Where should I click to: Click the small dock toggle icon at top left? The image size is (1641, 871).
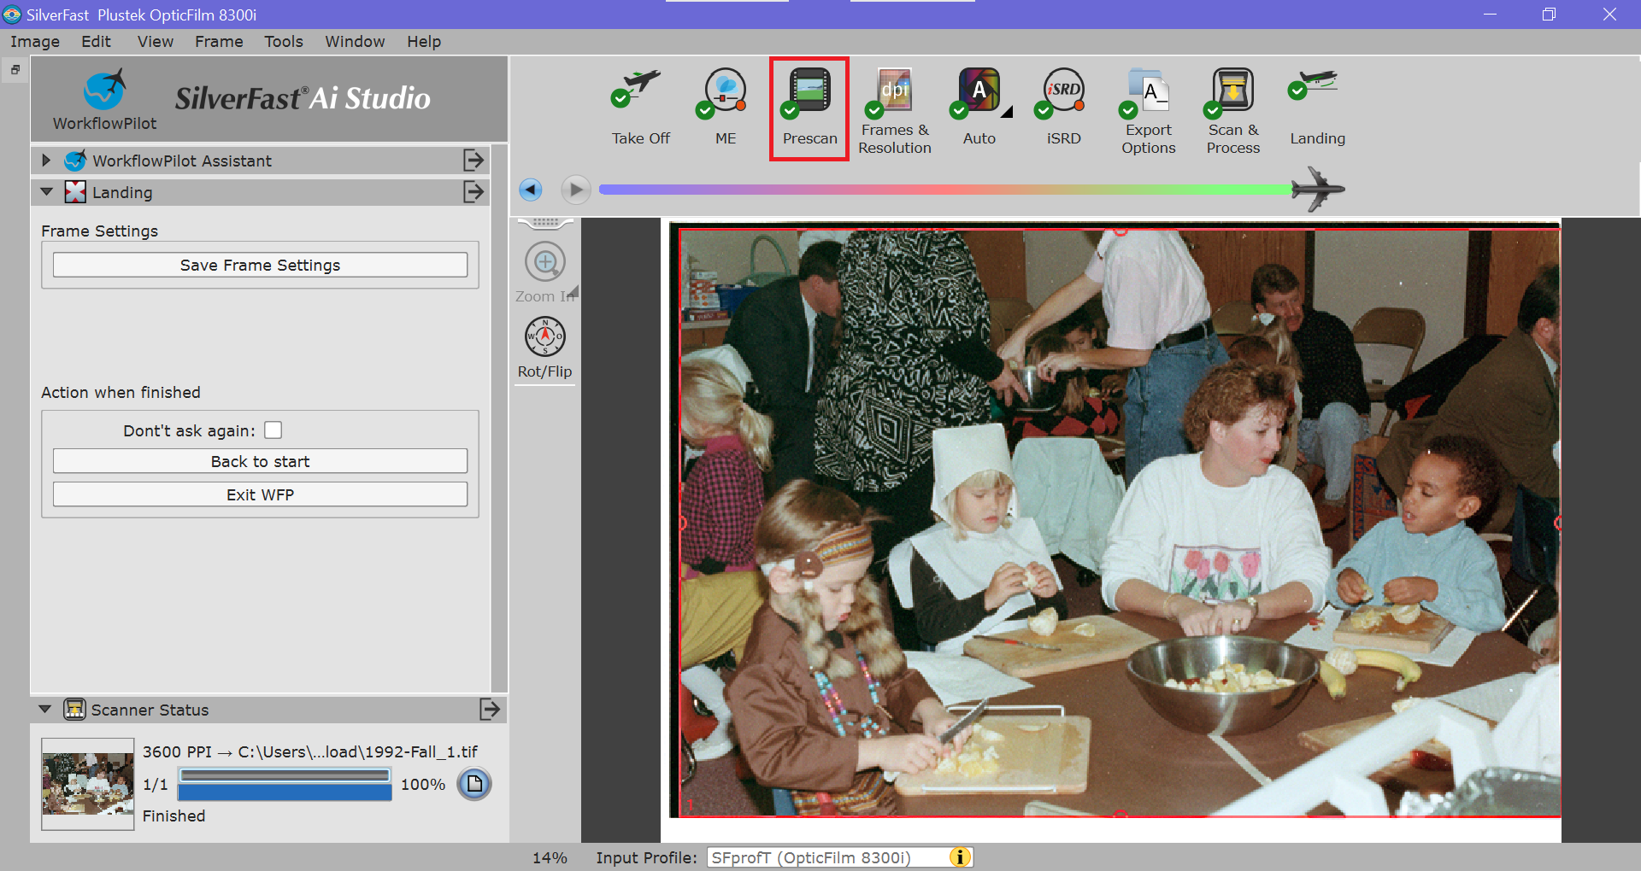pos(15,70)
